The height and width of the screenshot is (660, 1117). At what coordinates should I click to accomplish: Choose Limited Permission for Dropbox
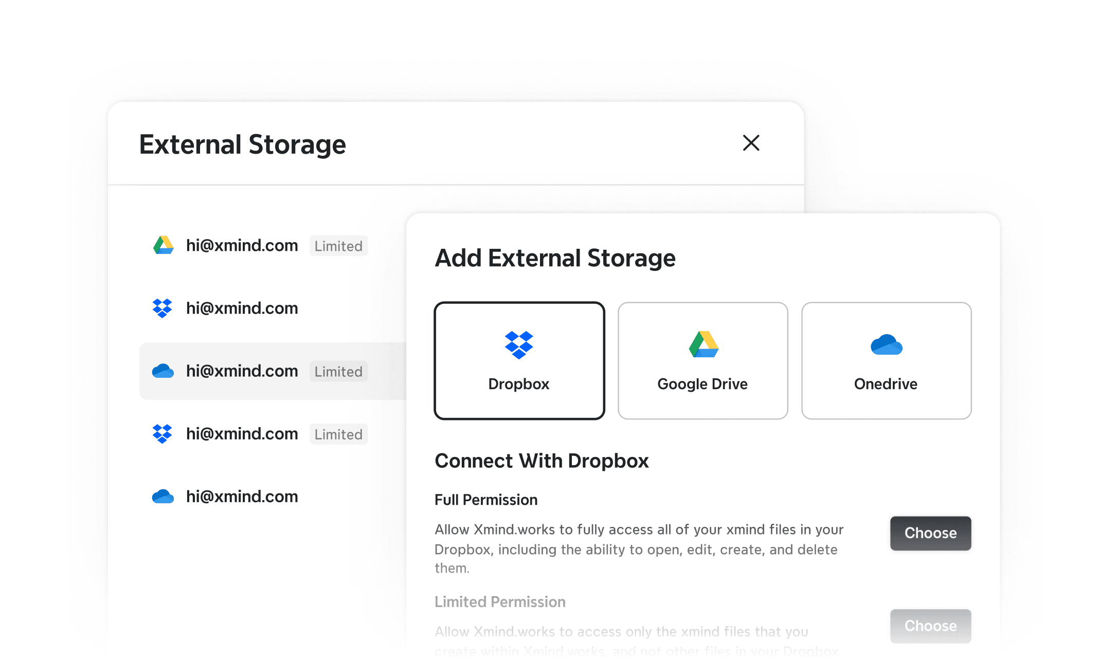tap(931, 626)
